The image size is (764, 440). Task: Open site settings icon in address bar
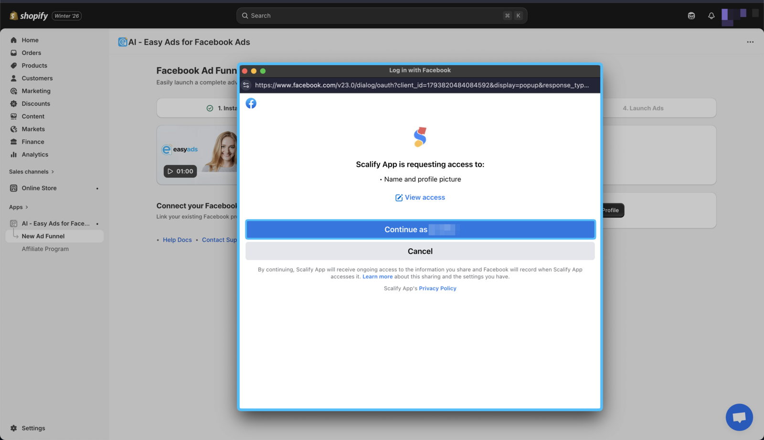coord(246,85)
